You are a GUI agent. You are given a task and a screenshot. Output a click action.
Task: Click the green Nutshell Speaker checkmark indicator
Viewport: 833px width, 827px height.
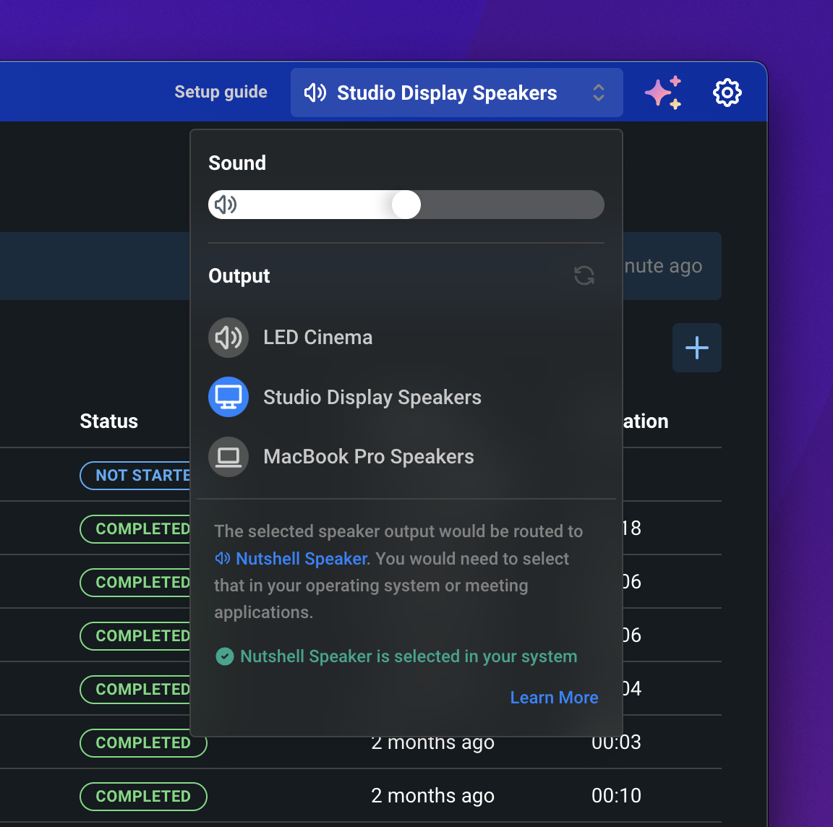click(x=225, y=656)
